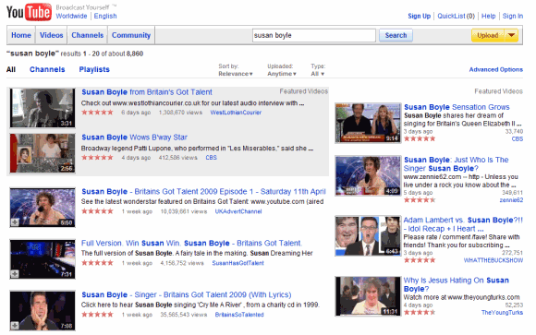Visit the SusanHasGotTalent channel
This screenshot has width=536, height=335.
click(238, 263)
